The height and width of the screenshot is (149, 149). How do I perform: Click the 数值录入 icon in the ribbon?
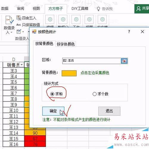coord(10,20)
